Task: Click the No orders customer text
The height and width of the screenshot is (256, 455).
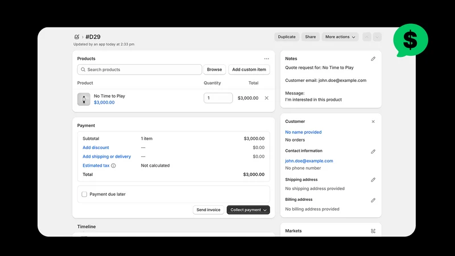Action: pos(295,140)
